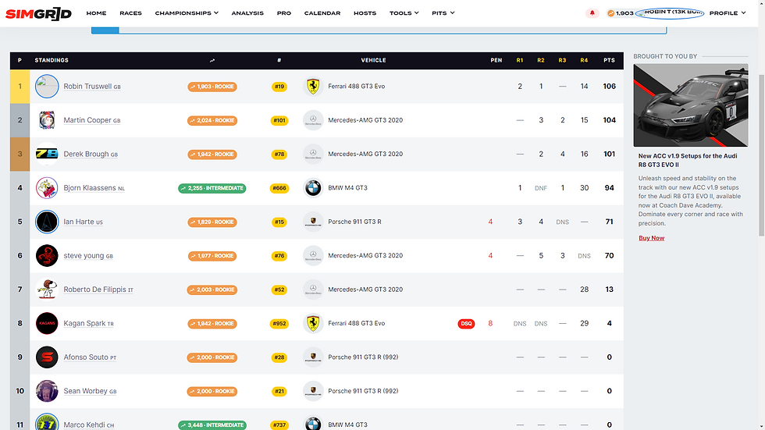The height and width of the screenshot is (430, 765).
Task: Click Robin Truswell's 1,903 Rookie rating badge
Action: point(212,87)
